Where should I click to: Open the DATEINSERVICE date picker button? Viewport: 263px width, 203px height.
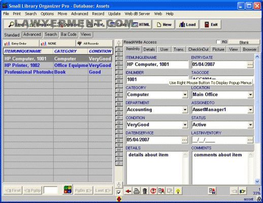pyautogui.click(x=185, y=140)
